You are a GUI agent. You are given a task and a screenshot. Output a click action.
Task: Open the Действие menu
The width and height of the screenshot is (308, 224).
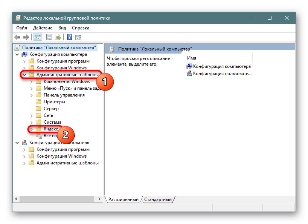(43, 28)
